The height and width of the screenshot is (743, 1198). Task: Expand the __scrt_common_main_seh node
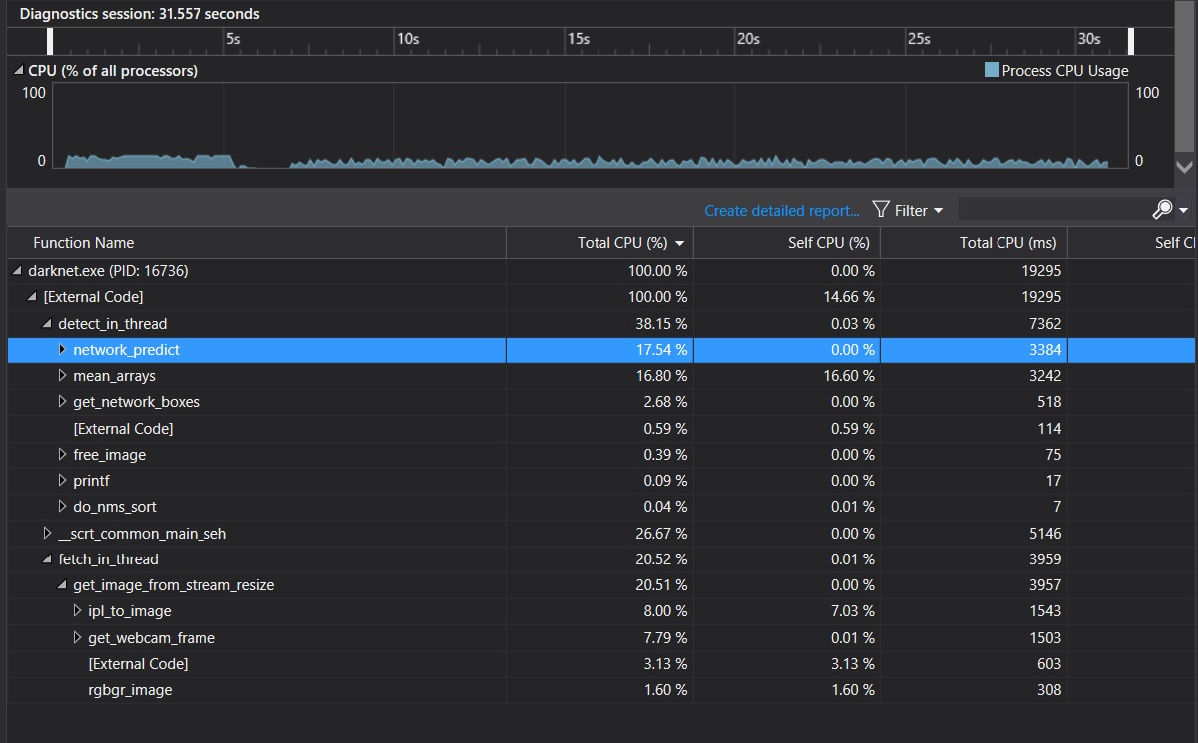point(47,534)
